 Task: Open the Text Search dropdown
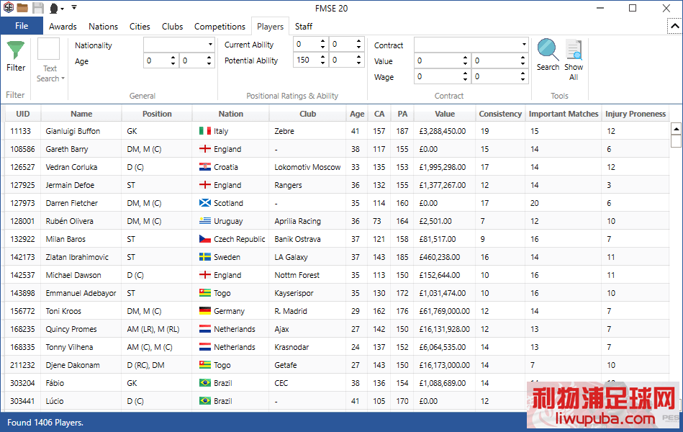pos(50,73)
